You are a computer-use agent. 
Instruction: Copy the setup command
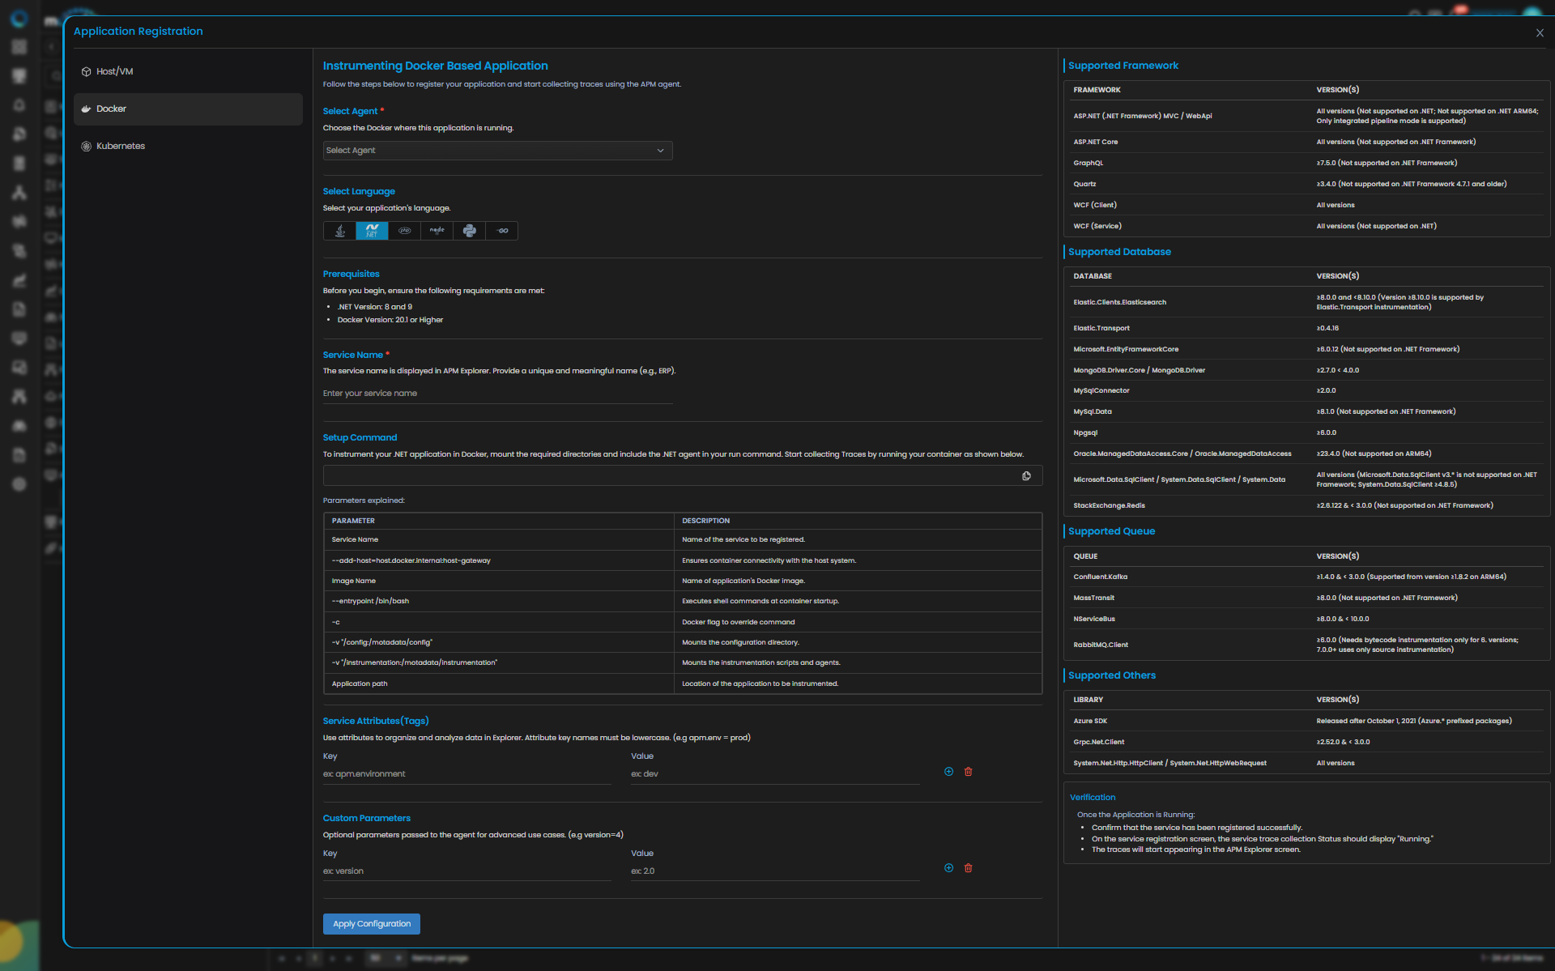click(1026, 476)
